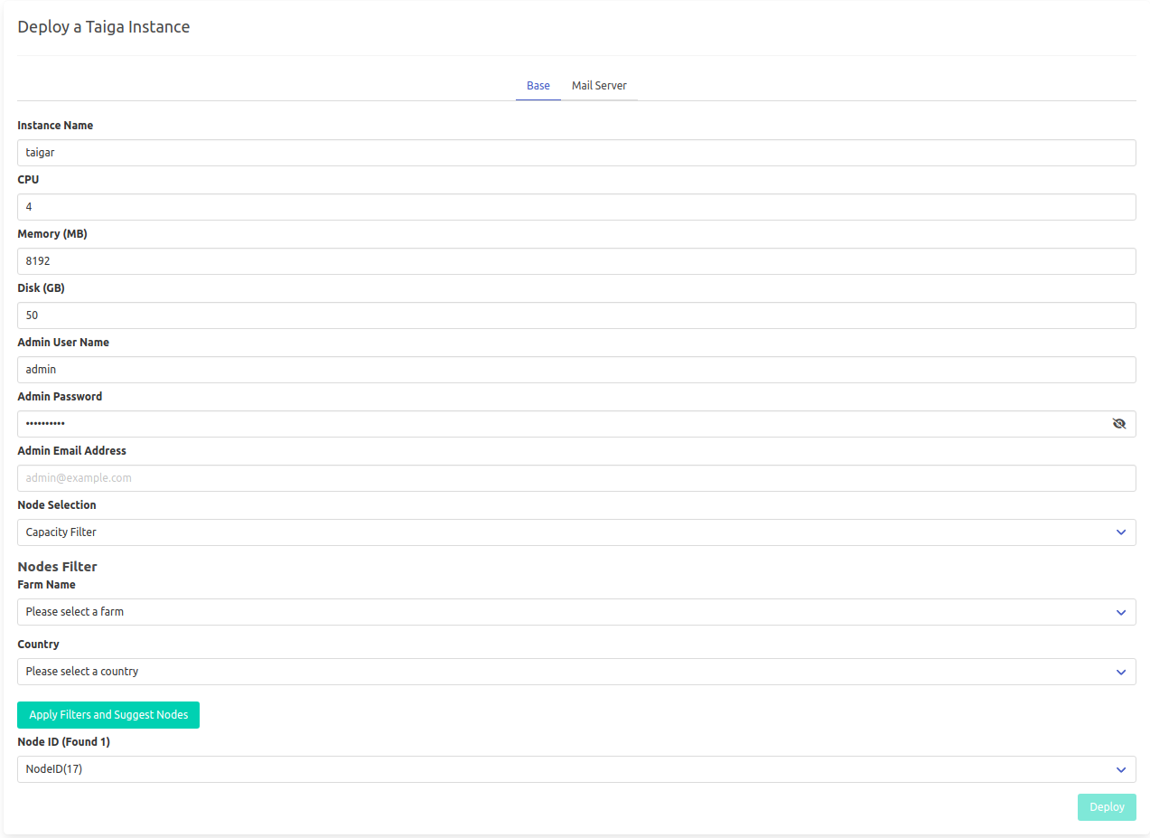1150x838 pixels.
Task: Toggle Admin Password visibility eye icon
Action: coord(1119,423)
